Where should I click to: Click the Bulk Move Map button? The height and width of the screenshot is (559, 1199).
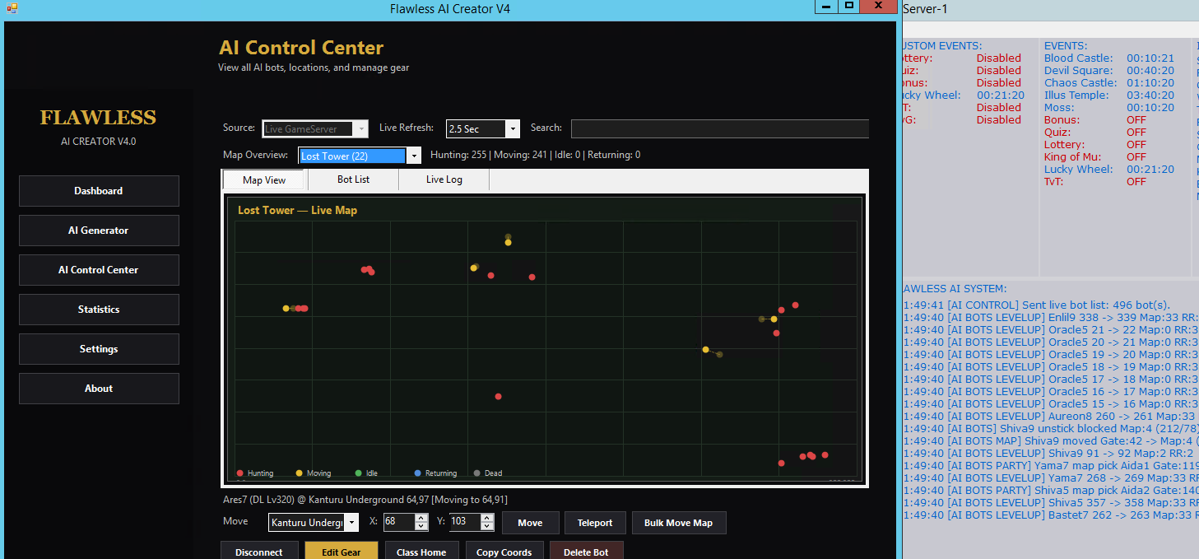[x=679, y=523]
